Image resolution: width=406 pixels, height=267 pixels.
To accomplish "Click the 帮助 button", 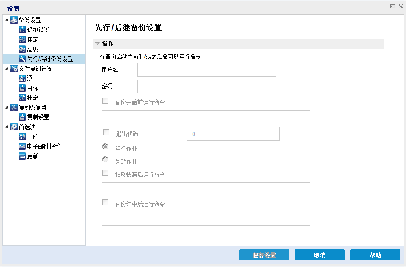I will pyautogui.click(x=375, y=255).
